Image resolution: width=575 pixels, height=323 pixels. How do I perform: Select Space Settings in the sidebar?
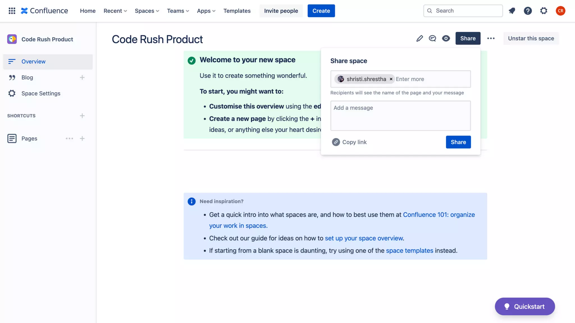[x=41, y=93]
